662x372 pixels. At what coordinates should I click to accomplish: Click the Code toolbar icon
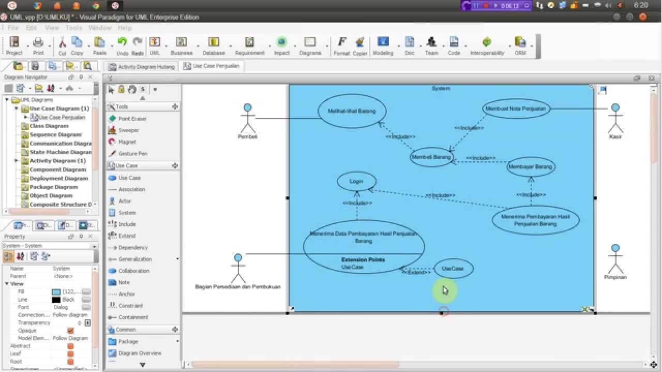click(454, 45)
